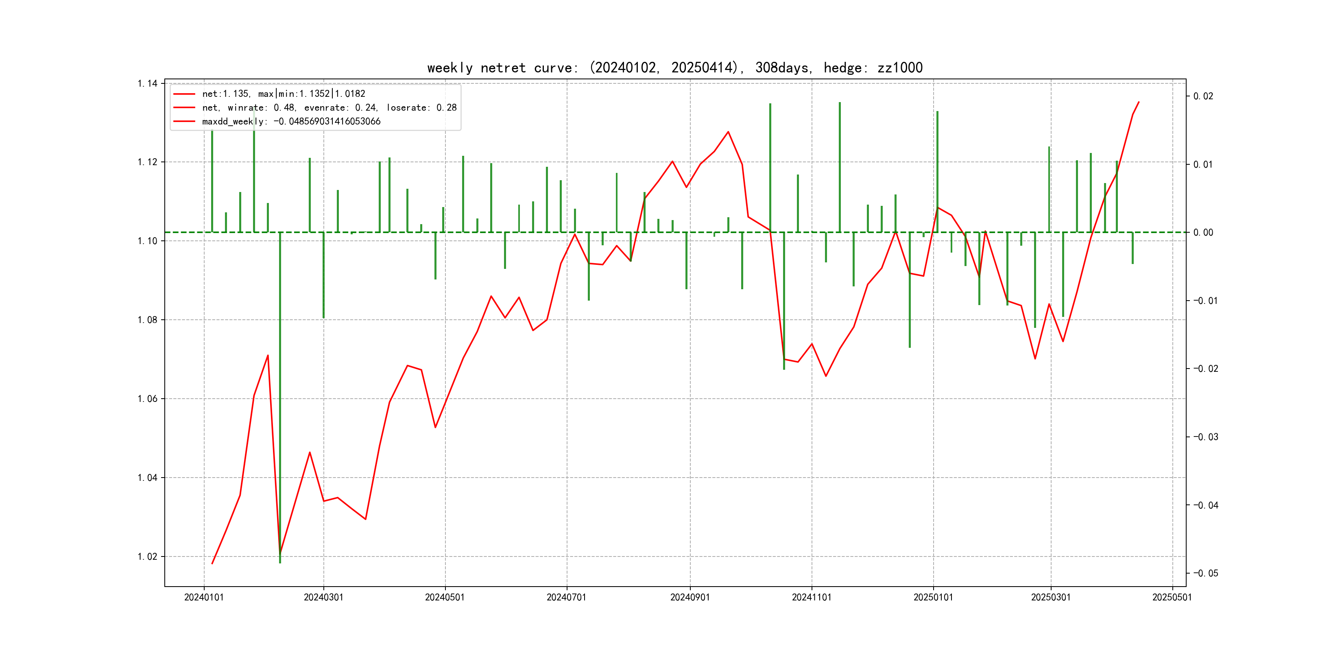Click the 0.02 right y-axis tick label
The image size is (1318, 659).
pyautogui.click(x=1203, y=96)
